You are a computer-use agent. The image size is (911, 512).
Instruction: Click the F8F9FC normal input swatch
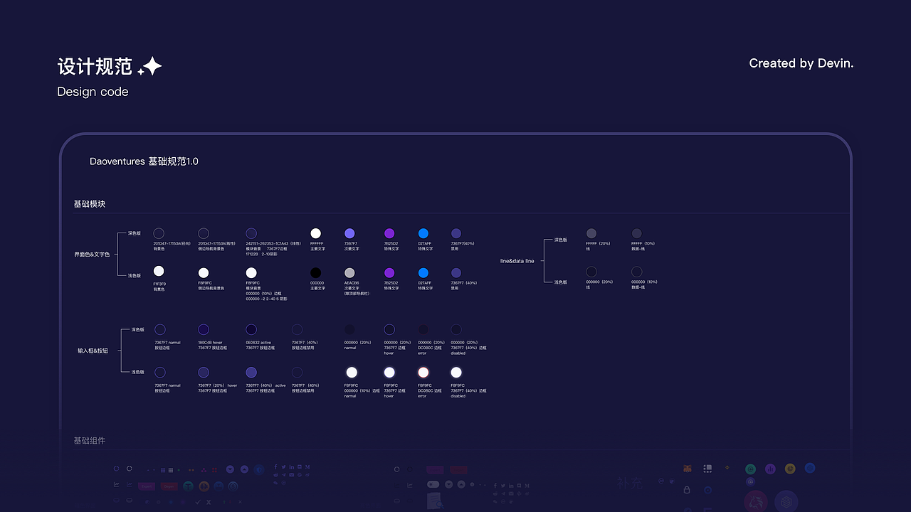click(352, 372)
